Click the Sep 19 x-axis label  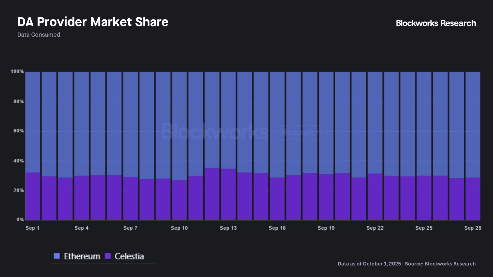click(326, 228)
